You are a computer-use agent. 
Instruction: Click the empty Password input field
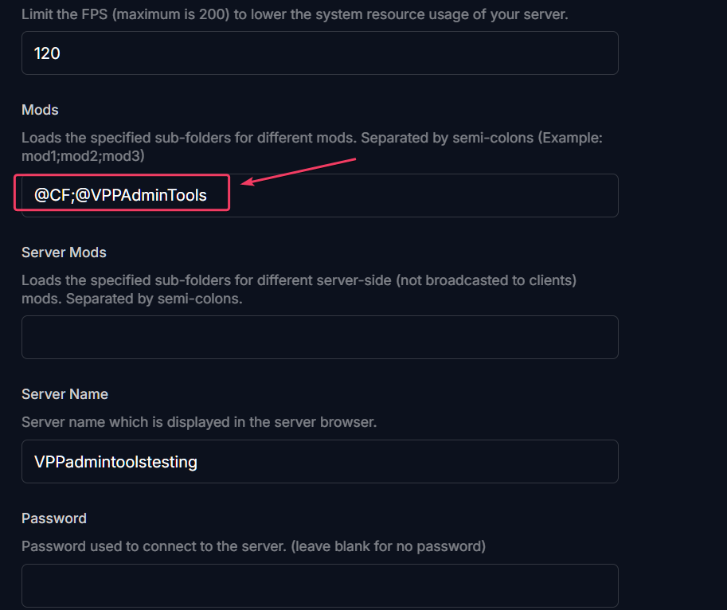click(x=319, y=585)
